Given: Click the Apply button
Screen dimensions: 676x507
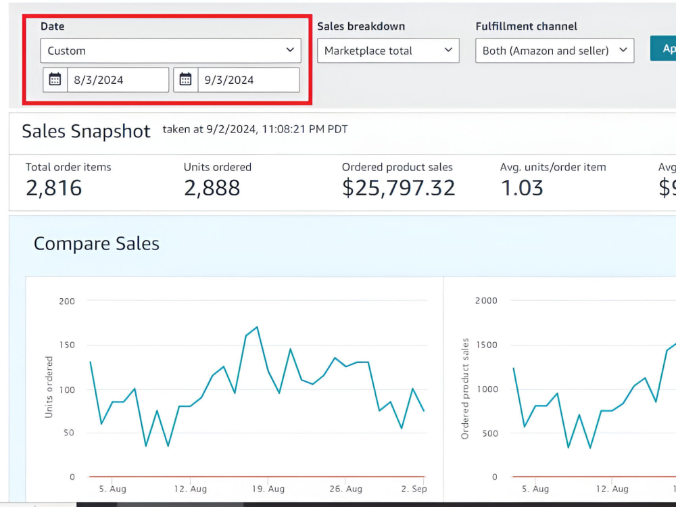Looking at the screenshot, I should pyautogui.click(x=664, y=48).
